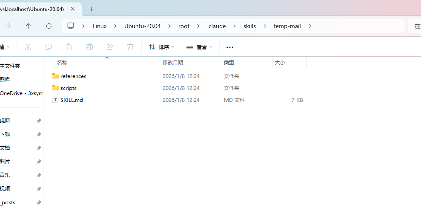Click the Share icon in toolbar
The width and height of the screenshot is (421, 211).
(110, 47)
